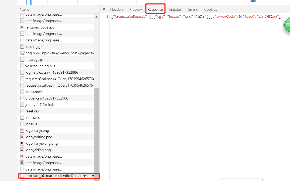
Task: Click the logo_fanyi.png thumbnail icon
Action: click(22, 130)
